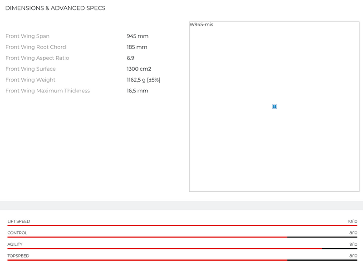Click the Agility rating bar
The image size is (363, 267).
click(182, 248)
